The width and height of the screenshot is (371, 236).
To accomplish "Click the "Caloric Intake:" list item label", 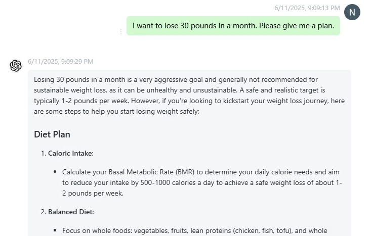I will click(71, 153).
